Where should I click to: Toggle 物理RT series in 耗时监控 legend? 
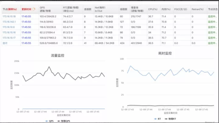(x=170, y=119)
